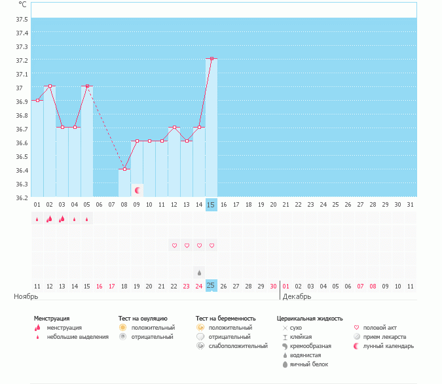The image size is (442, 384).
Task: Click the menstruation drops icon under day 02
Action: click(x=49, y=218)
